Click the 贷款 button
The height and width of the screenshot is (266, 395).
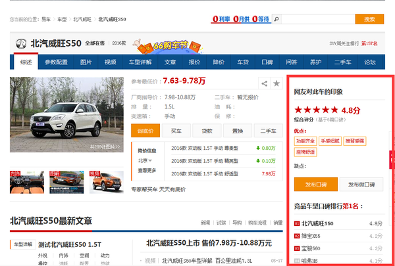click(207, 131)
